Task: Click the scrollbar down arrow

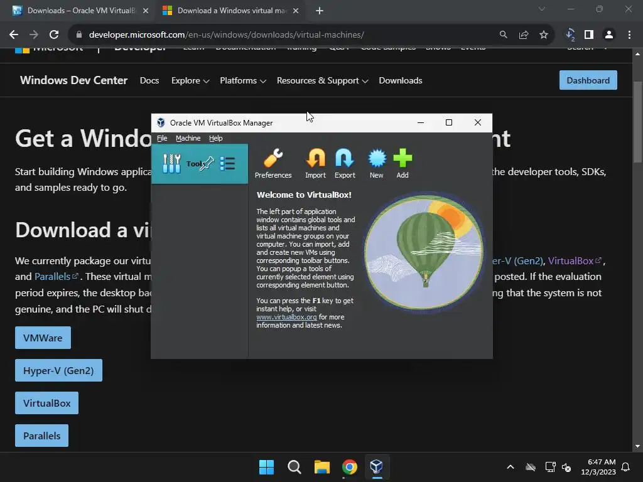Action: pos(637,446)
